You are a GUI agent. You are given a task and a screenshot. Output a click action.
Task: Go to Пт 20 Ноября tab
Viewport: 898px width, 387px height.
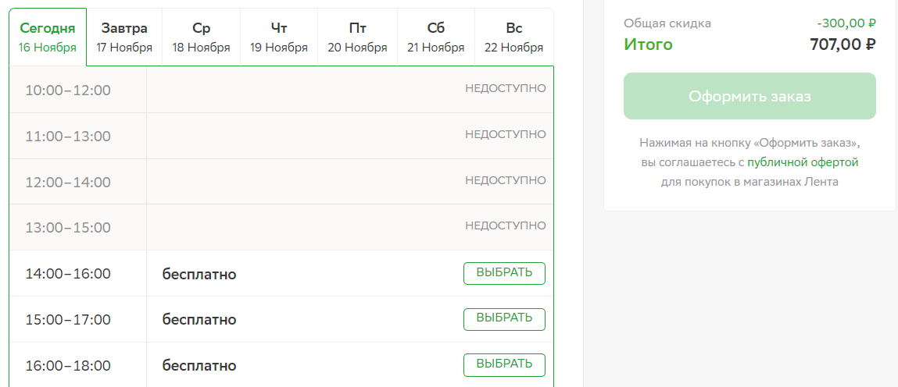click(357, 37)
